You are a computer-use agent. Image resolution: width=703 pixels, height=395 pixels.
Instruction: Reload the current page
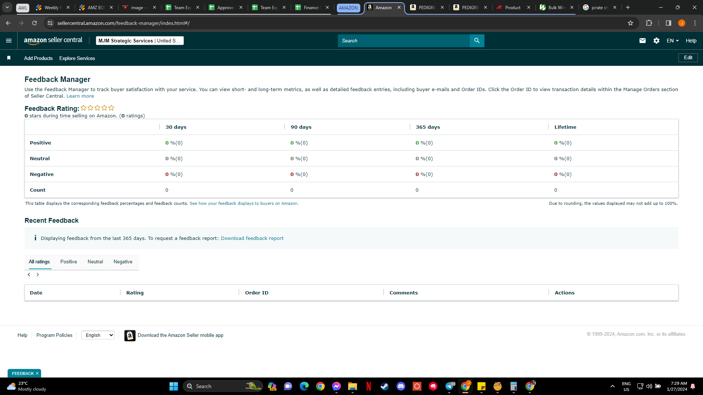pos(34,23)
